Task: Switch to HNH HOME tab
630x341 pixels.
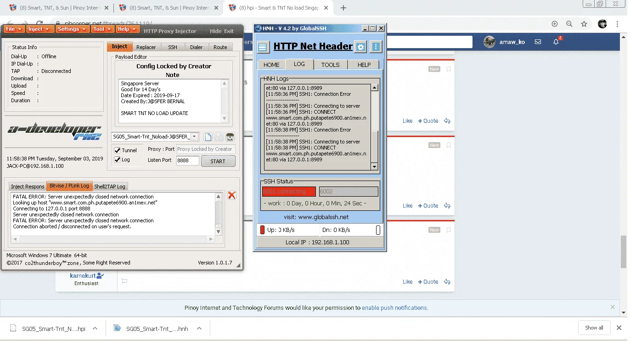Action: point(271,65)
